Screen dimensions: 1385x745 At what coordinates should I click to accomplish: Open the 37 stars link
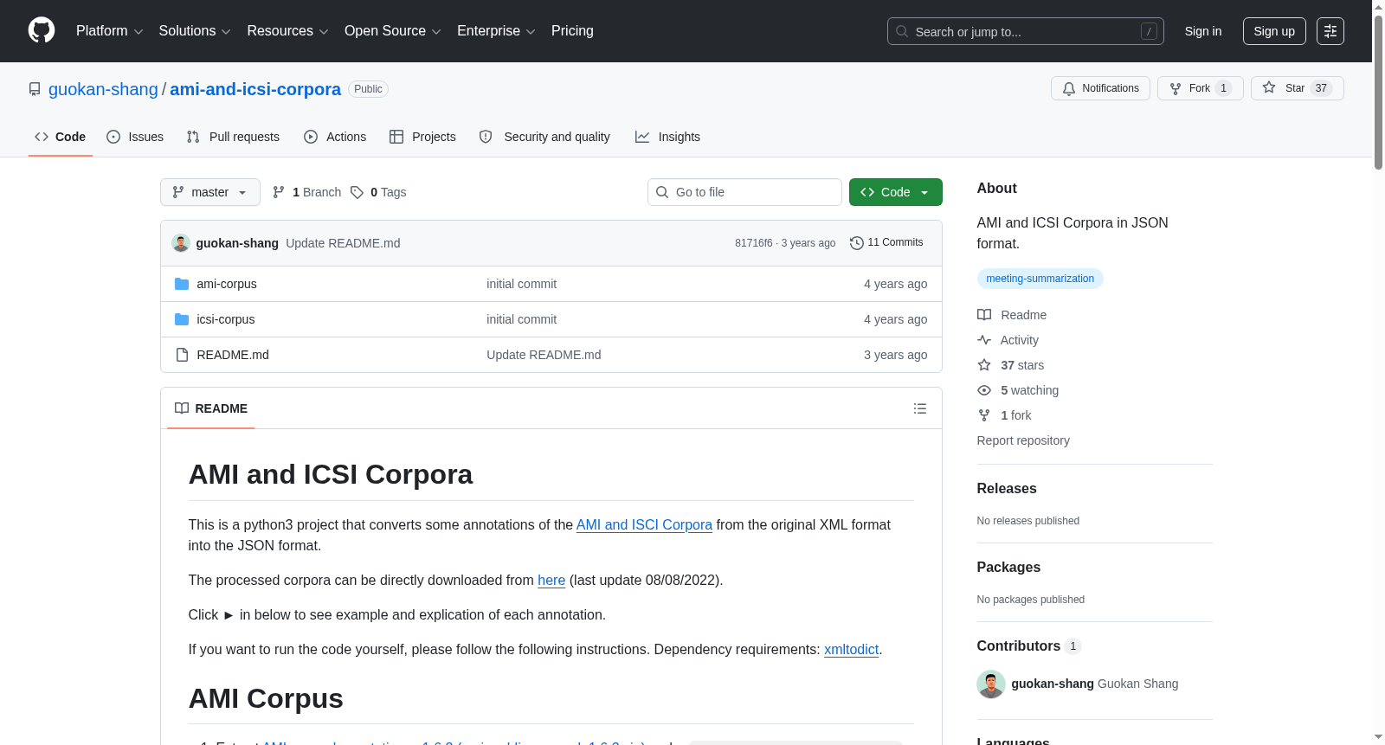1022,365
